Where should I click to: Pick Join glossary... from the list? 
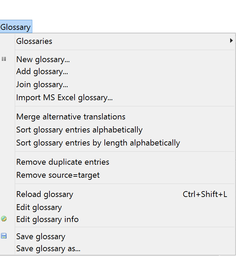point(42,84)
